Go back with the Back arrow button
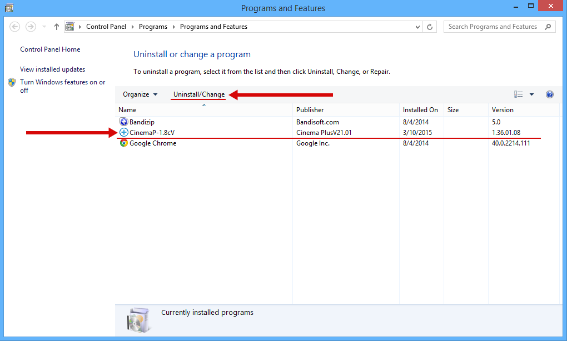Screen dimensions: 567x341 tap(15, 27)
